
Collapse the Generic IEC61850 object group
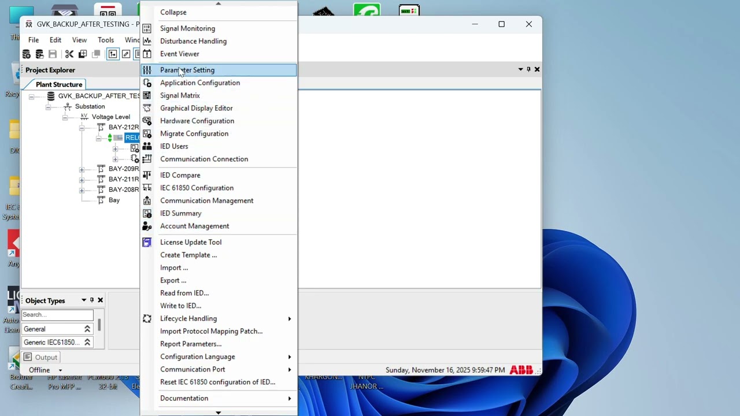point(87,342)
